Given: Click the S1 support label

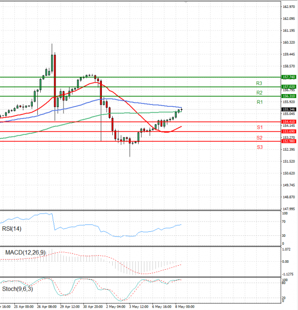Looking at the screenshot, I should click(260, 127).
